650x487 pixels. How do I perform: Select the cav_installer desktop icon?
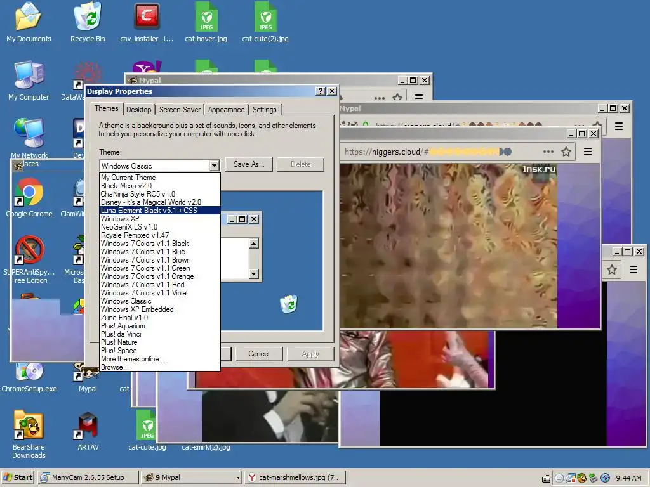tap(147, 23)
